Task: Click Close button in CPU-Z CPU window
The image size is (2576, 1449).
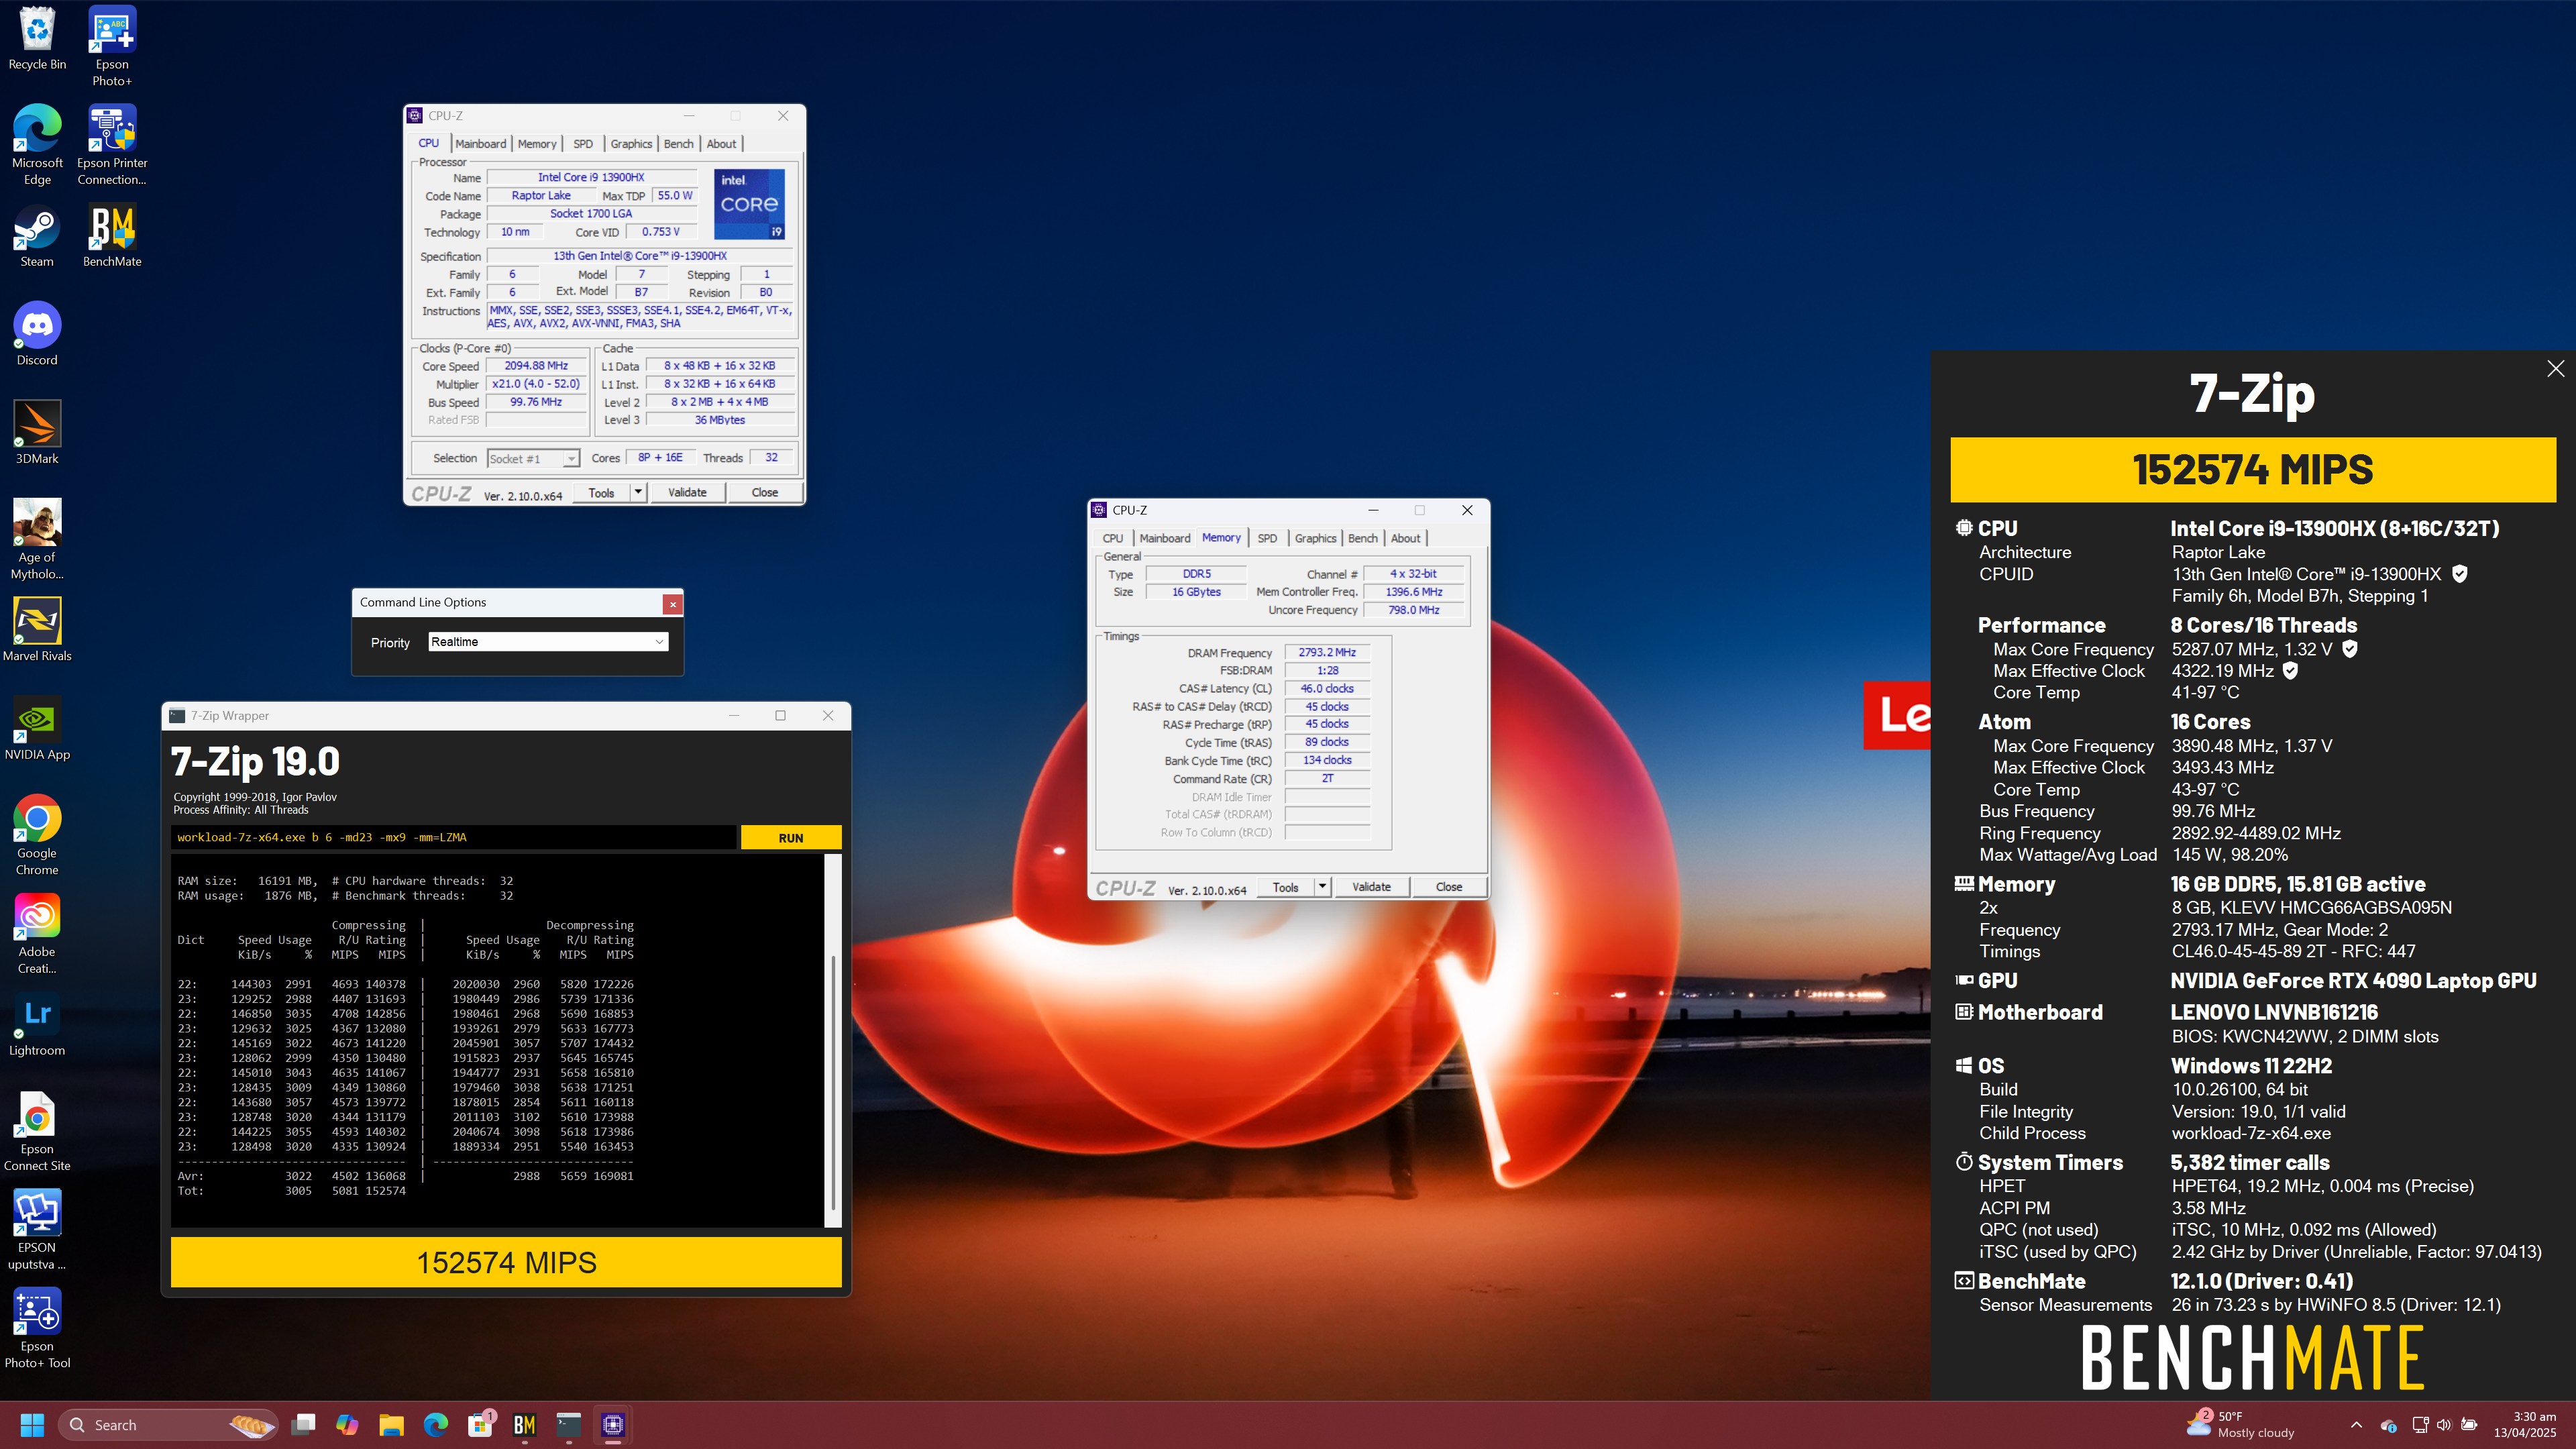Action: pos(765,492)
